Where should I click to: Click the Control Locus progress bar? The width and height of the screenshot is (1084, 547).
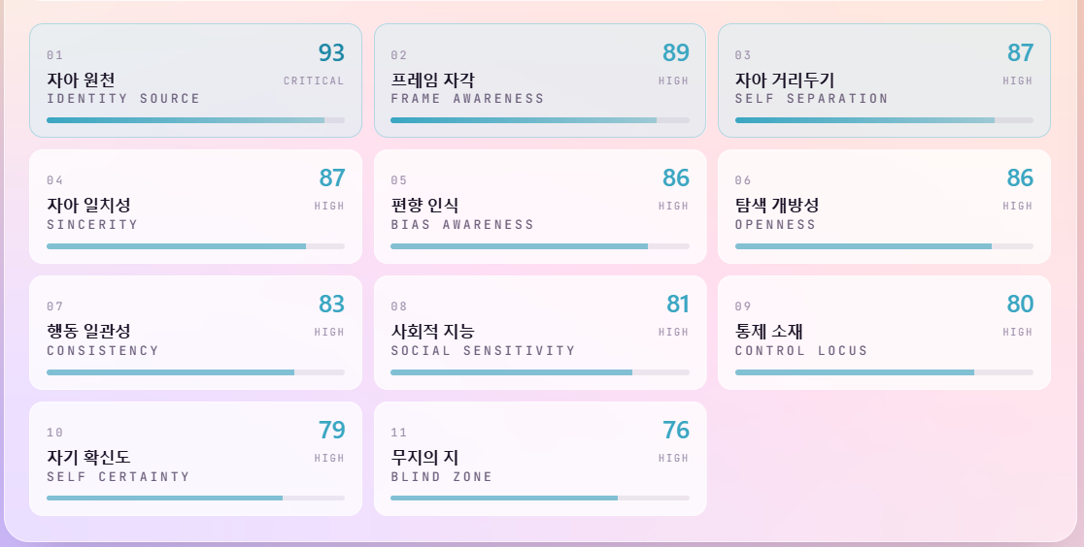[x=884, y=372]
